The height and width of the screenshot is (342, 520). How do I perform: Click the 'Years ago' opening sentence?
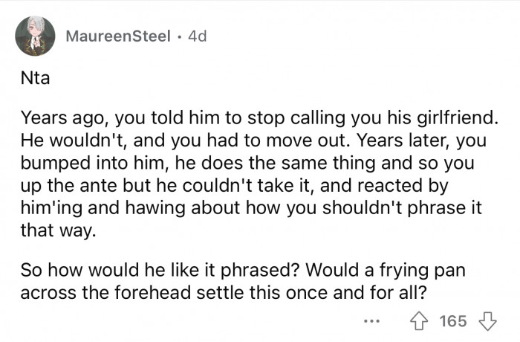111,118
